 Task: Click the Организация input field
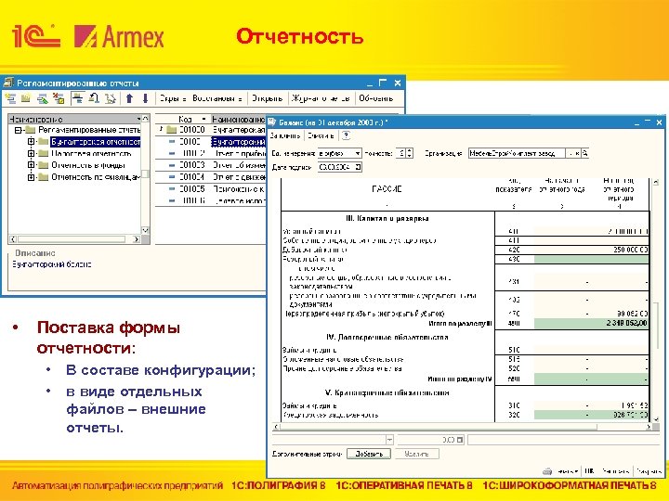tap(517, 153)
